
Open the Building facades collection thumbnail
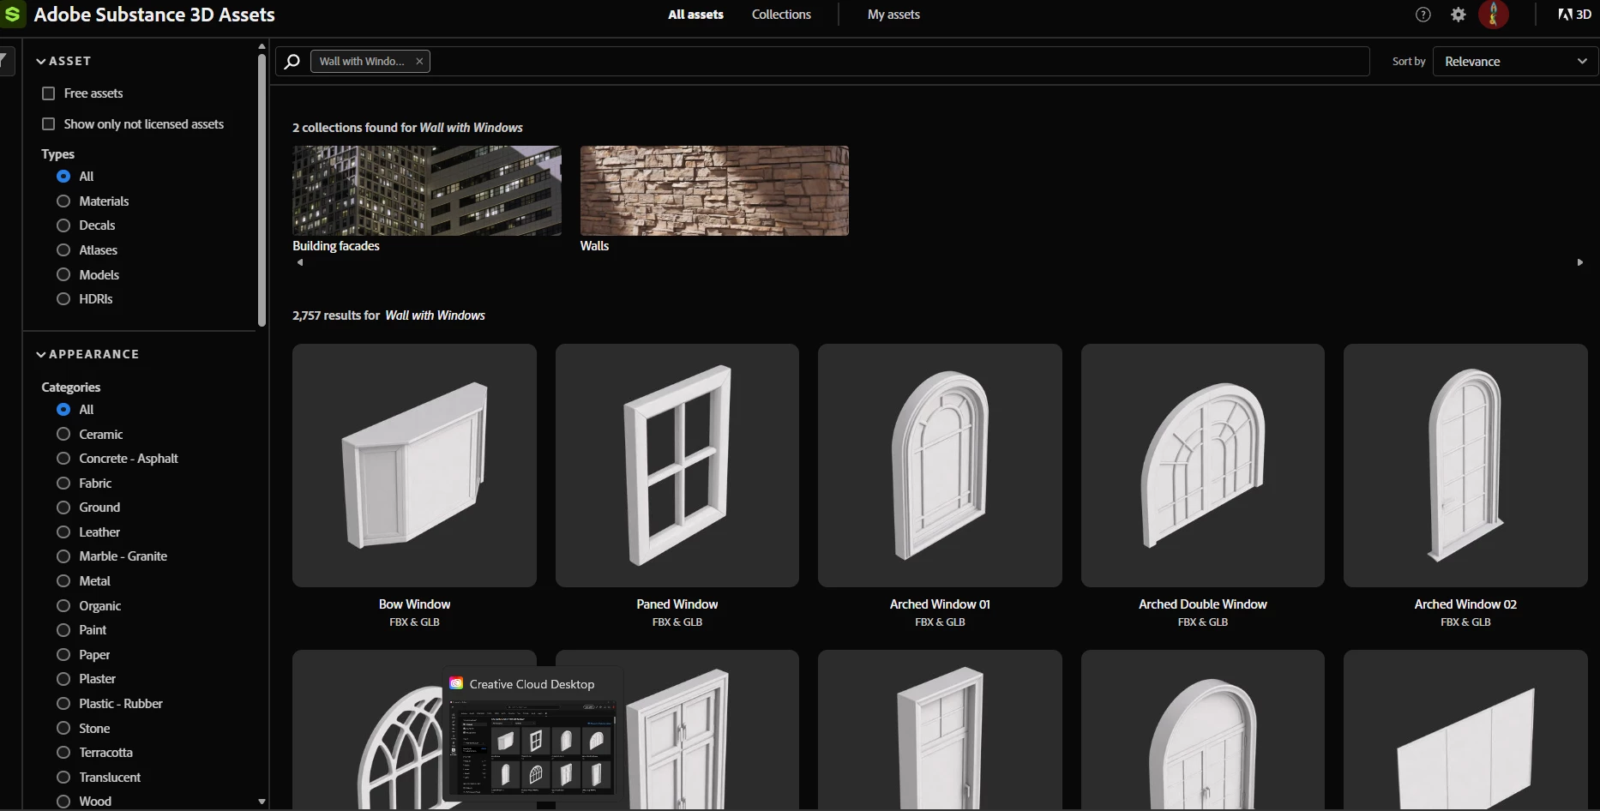pos(427,190)
